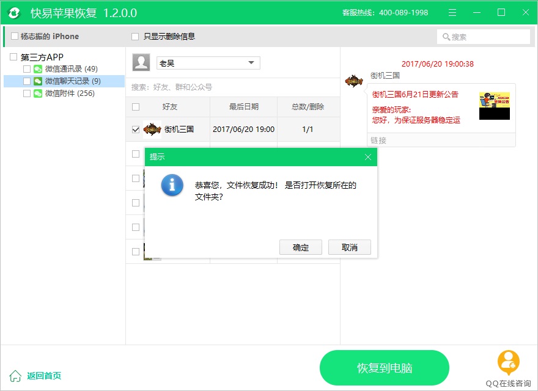538x391 pixels.
Task: Uncheck the 街机三国 row checkbox
Action: click(136, 130)
